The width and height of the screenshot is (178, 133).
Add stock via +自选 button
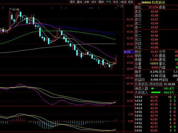click(x=123, y=2)
